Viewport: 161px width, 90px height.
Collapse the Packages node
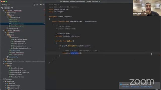[2, 79]
